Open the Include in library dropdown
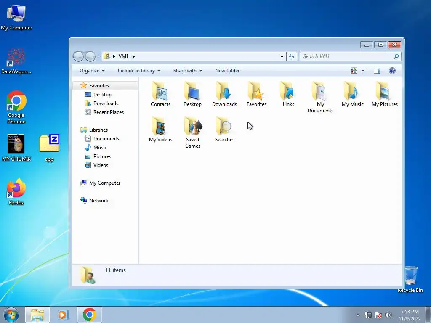431x323 pixels. 139,71
